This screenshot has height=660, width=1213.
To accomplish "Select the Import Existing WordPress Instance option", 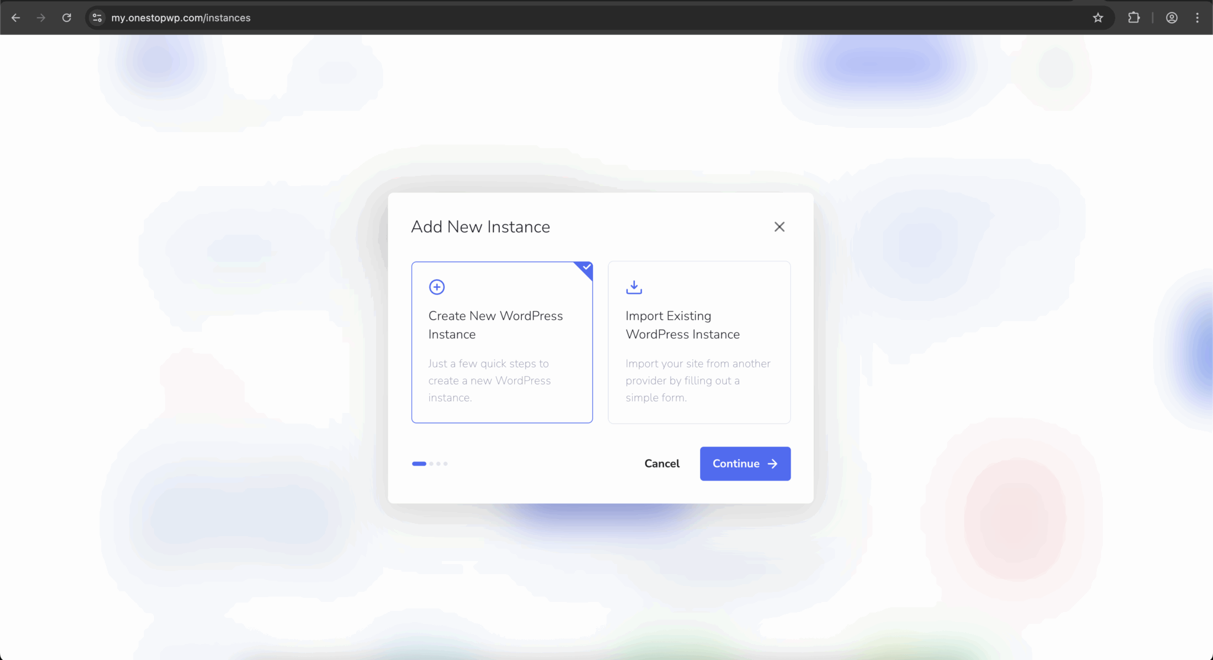I will pyautogui.click(x=699, y=342).
